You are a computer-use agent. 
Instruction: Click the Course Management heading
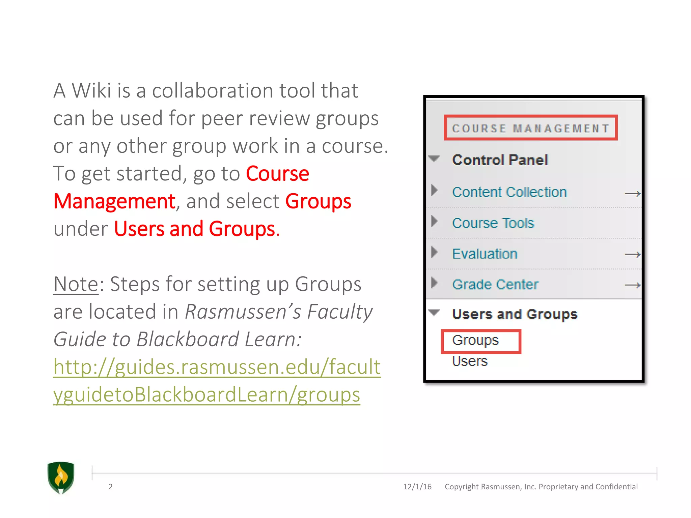coord(530,128)
